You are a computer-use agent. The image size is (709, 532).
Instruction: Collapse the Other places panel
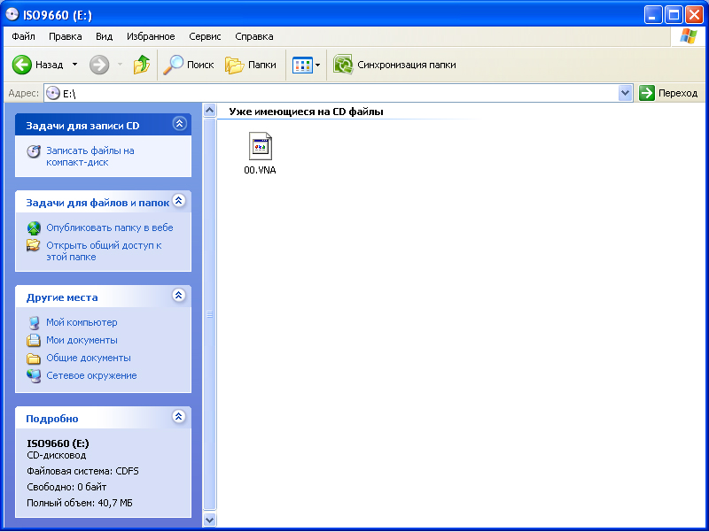click(x=179, y=297)
